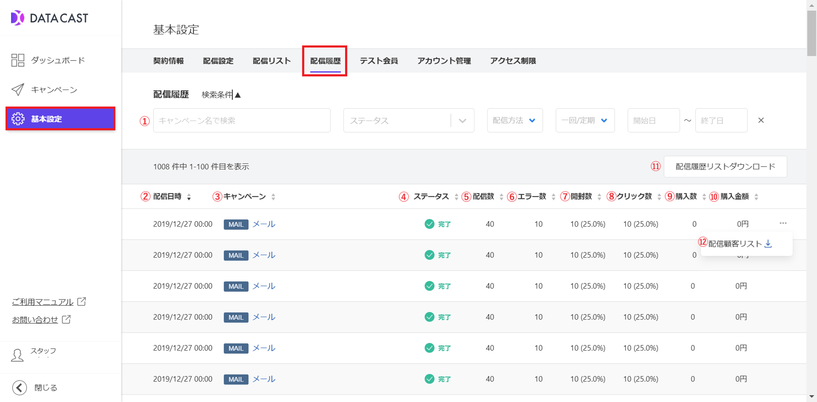Open the キャンペーン paper-plane icon

click(18, 90)
